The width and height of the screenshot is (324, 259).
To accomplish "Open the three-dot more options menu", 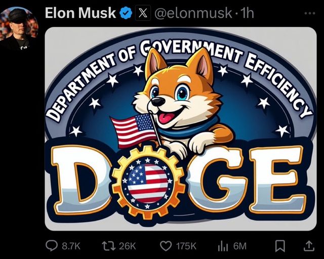I will click(x=310, y=14).
